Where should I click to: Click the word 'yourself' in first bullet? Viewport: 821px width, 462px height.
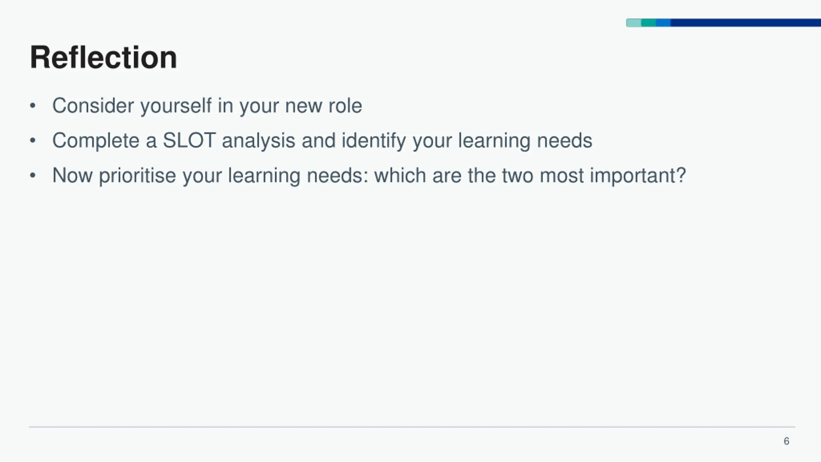(176, 106)
